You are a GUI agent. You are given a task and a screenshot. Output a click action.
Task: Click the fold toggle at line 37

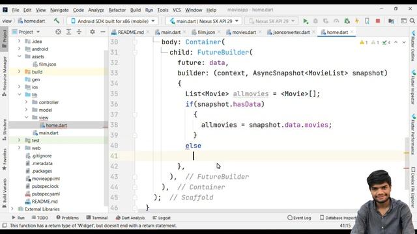pyautogui.click(x=135, y=114)
